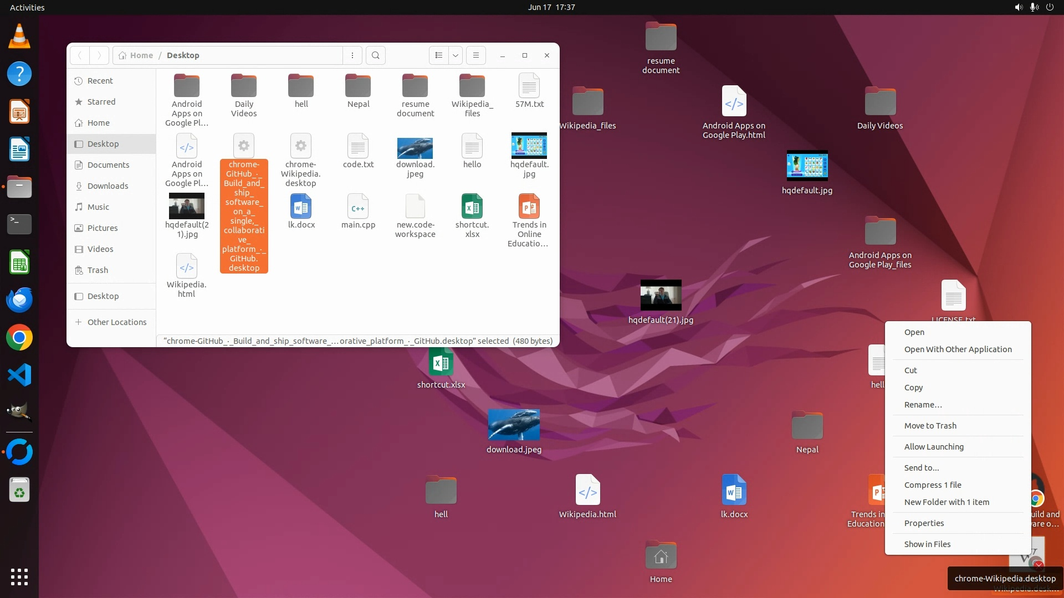Launch Google Chrome from the dock
This screenshot has height=598, width=1064.
point(19,338)
